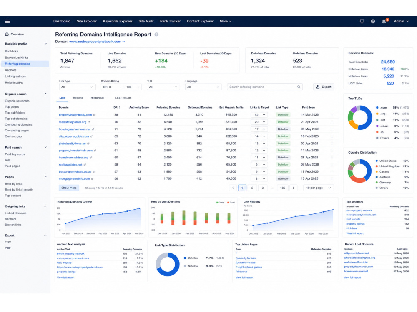Collapse the Paid search section
This screenshot has height=312, width=417.
tap(45, 147)
